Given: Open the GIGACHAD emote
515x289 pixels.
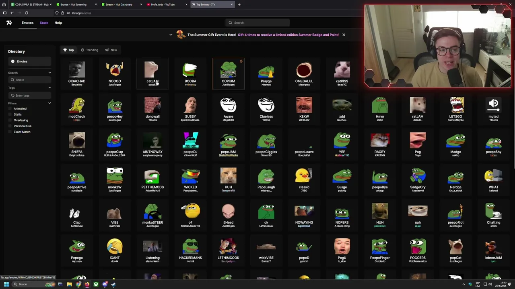Looking at the screenshot, I should tap(77, 74).
